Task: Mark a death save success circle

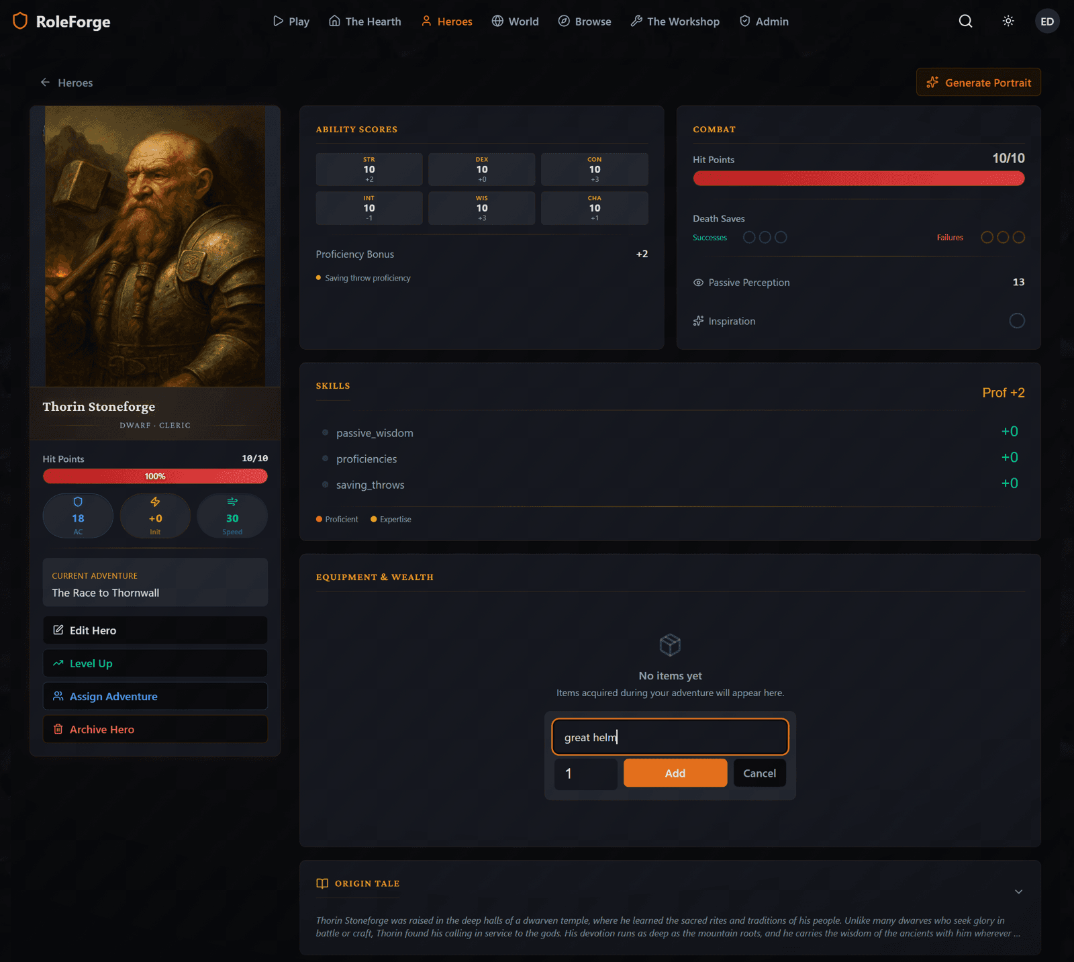Action: pos(749,237)
